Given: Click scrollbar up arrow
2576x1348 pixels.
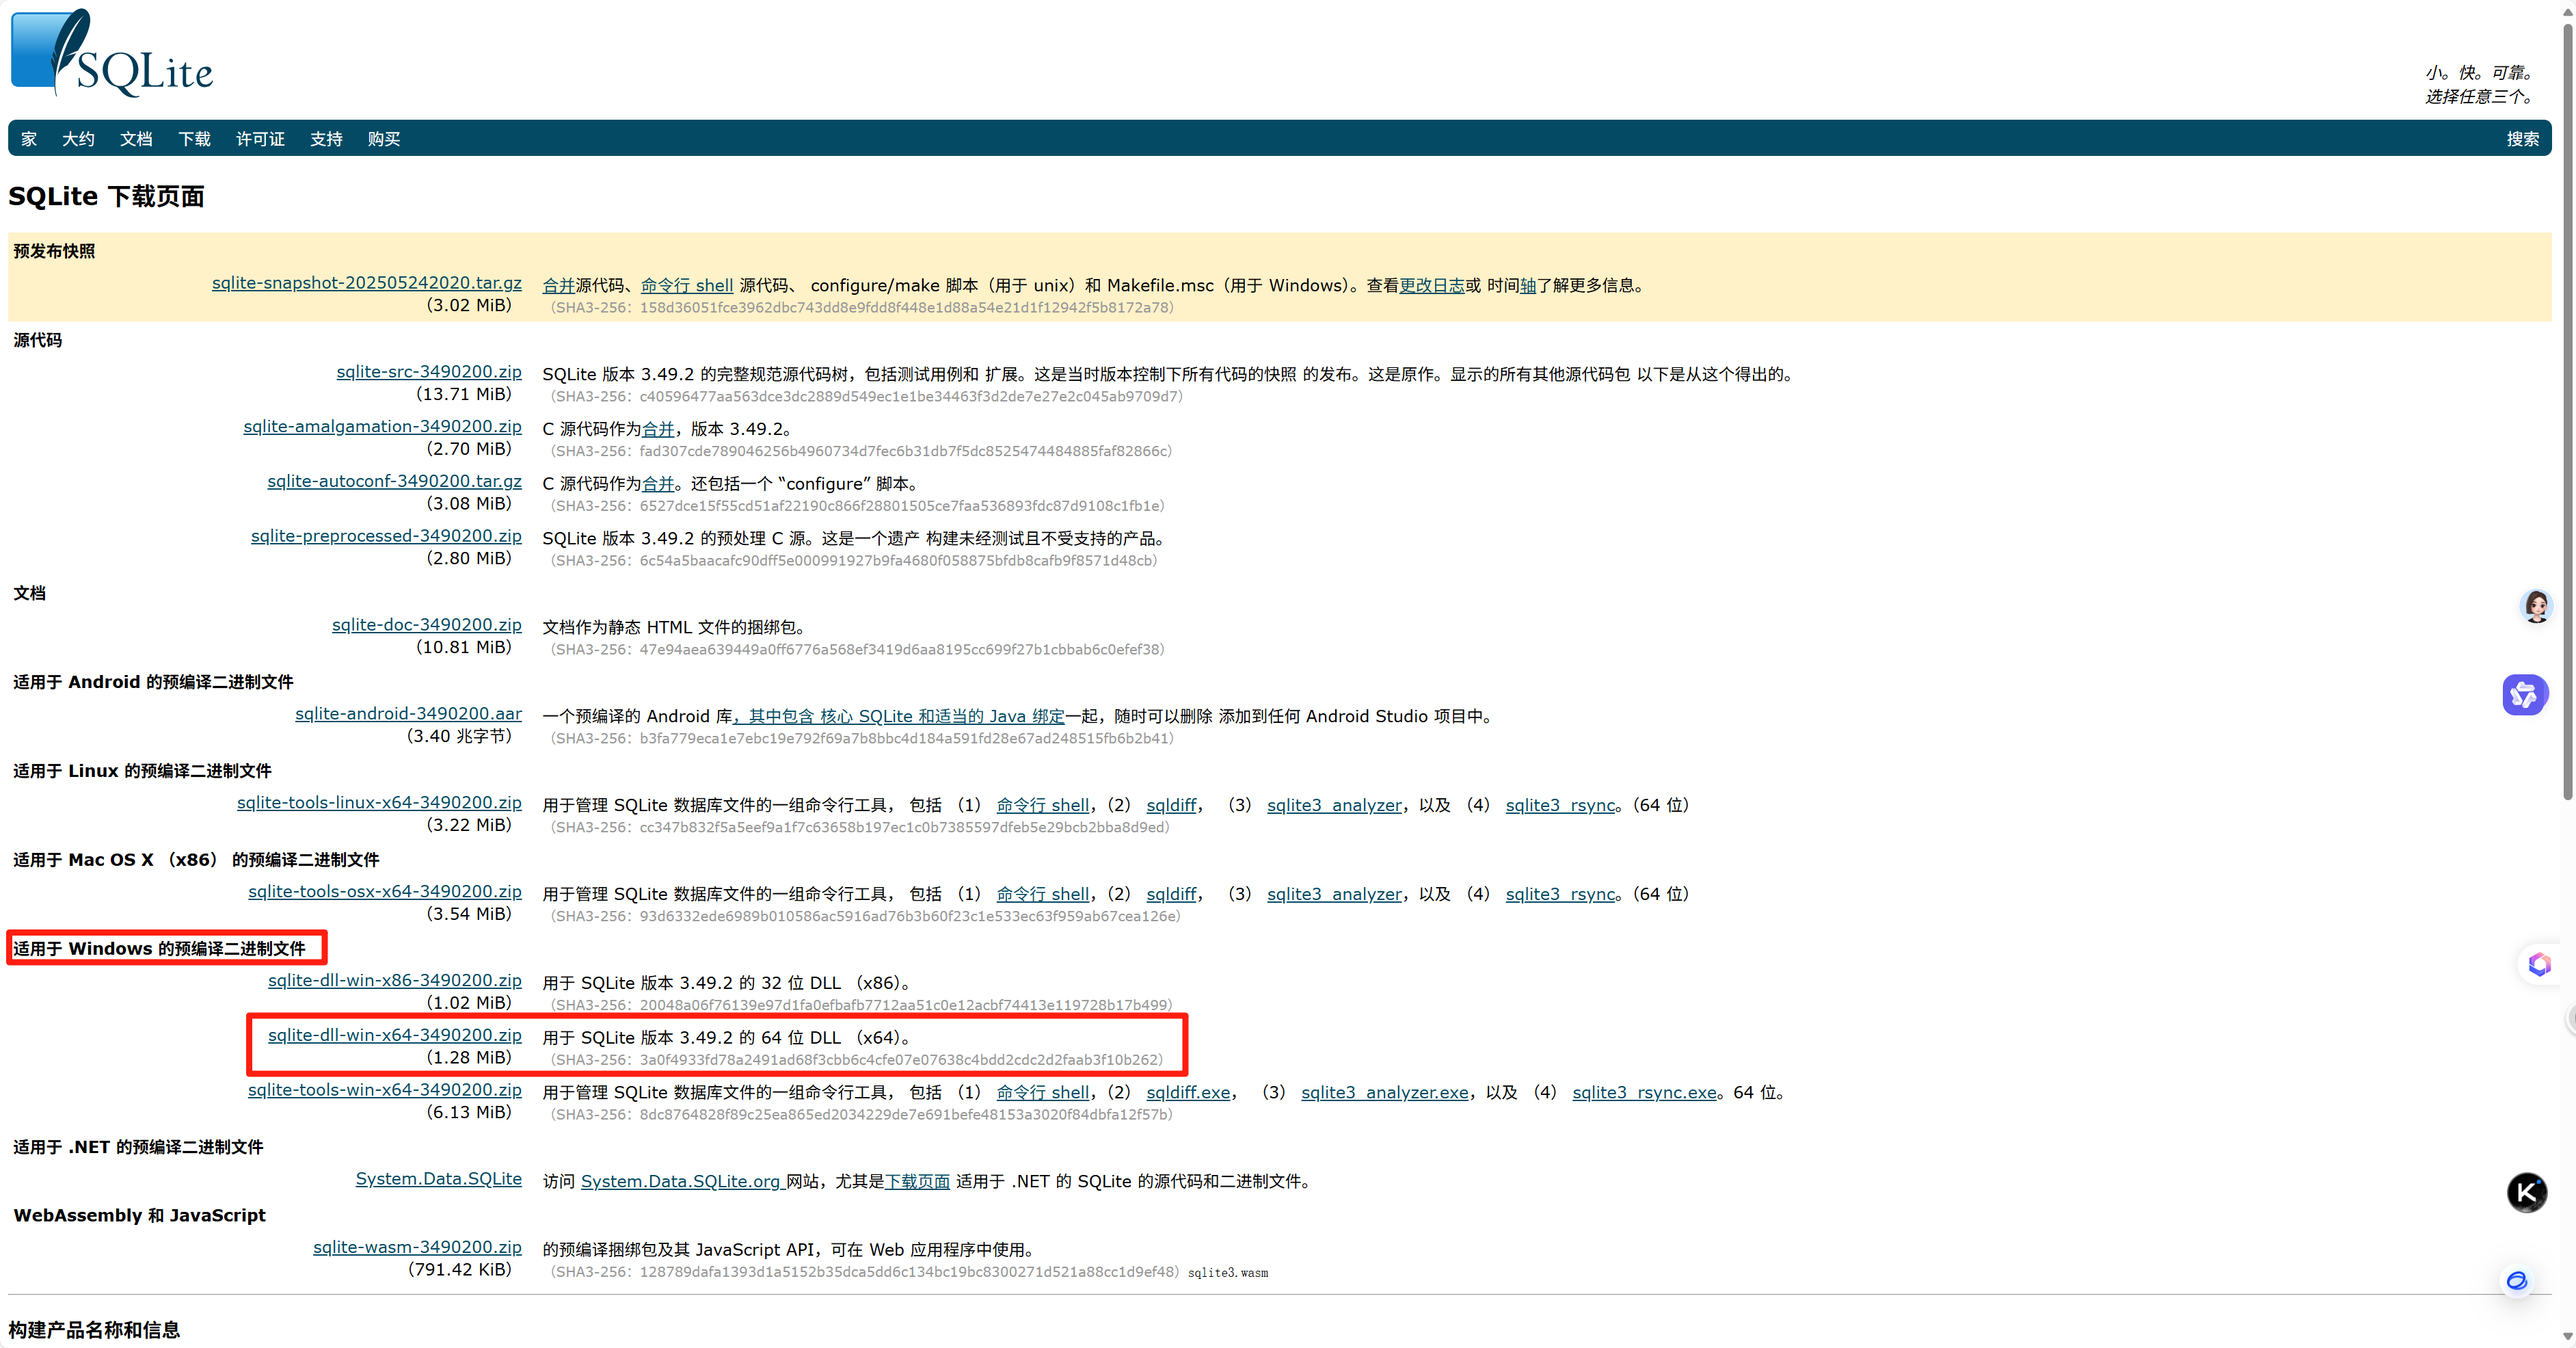Looking at the screenshot, I should pos(2567,11).
